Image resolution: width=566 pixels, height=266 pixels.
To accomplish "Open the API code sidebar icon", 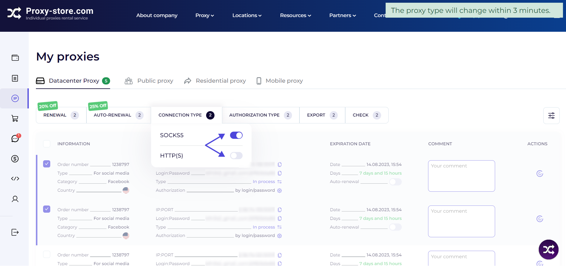I will coord(15,179).
